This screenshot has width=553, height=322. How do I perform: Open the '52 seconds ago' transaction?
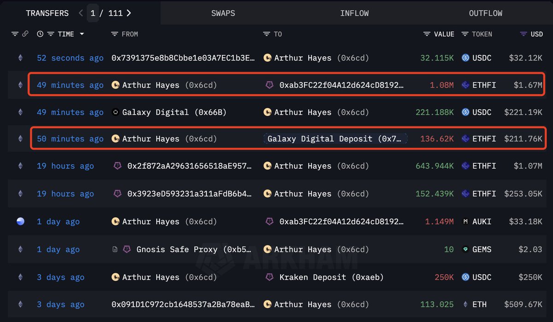(70, 58)
